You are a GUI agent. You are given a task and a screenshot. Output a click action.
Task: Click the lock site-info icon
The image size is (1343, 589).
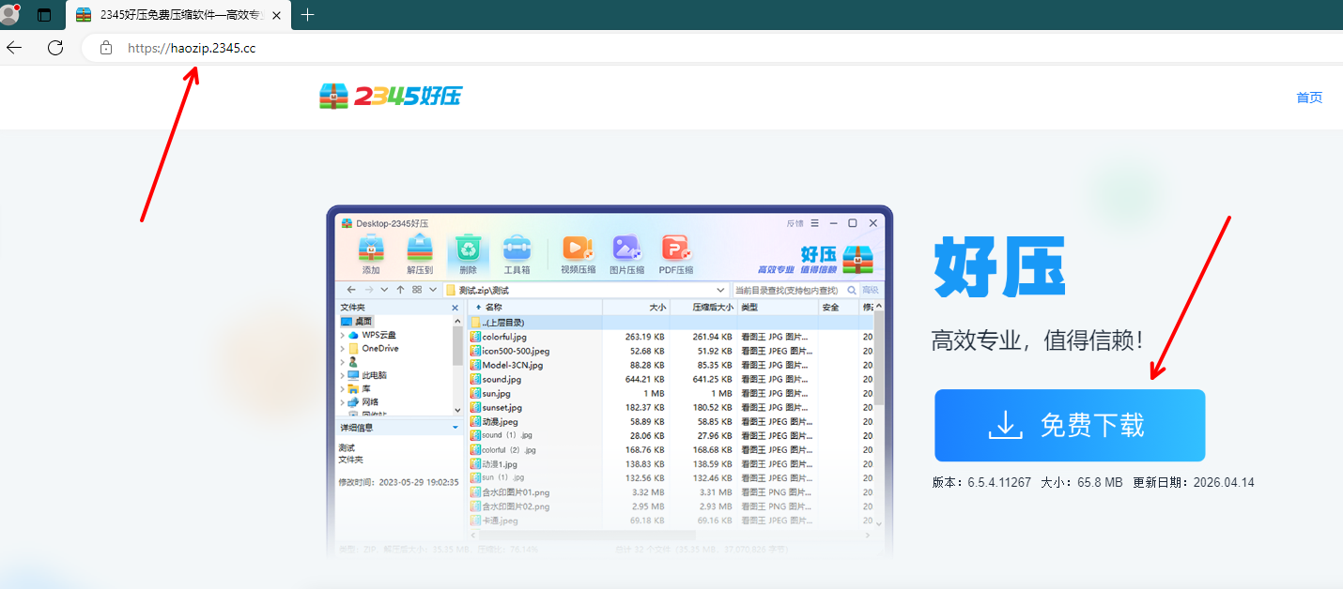tap(106, 48)
